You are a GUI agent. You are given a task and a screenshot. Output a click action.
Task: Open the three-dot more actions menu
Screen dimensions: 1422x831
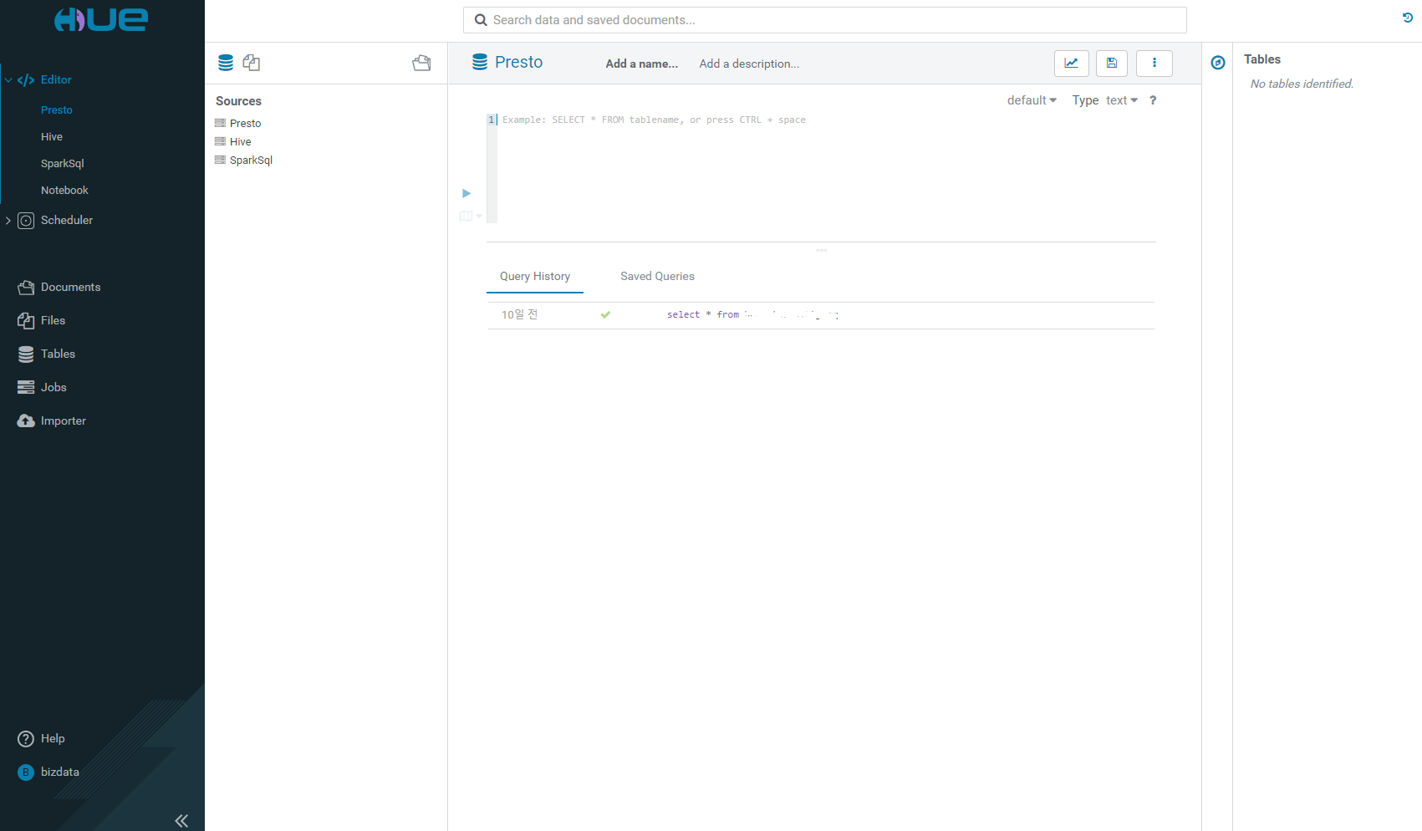coord(1154,63)
